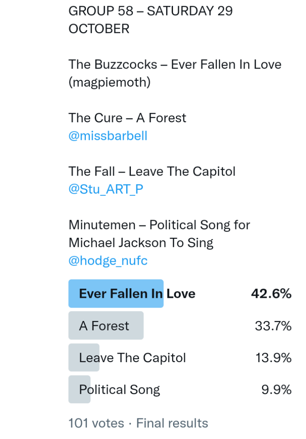Click the 13.9% result percentage

pos(273,357)
